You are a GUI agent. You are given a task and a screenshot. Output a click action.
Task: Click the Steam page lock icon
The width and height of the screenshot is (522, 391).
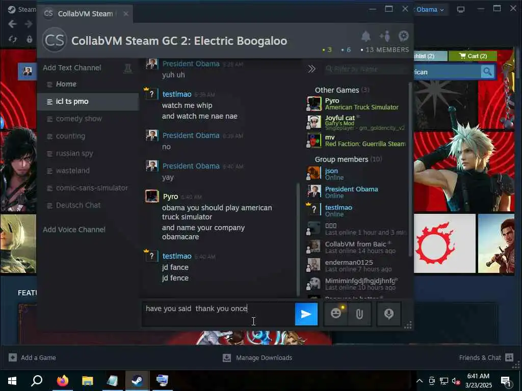(30, 39)
